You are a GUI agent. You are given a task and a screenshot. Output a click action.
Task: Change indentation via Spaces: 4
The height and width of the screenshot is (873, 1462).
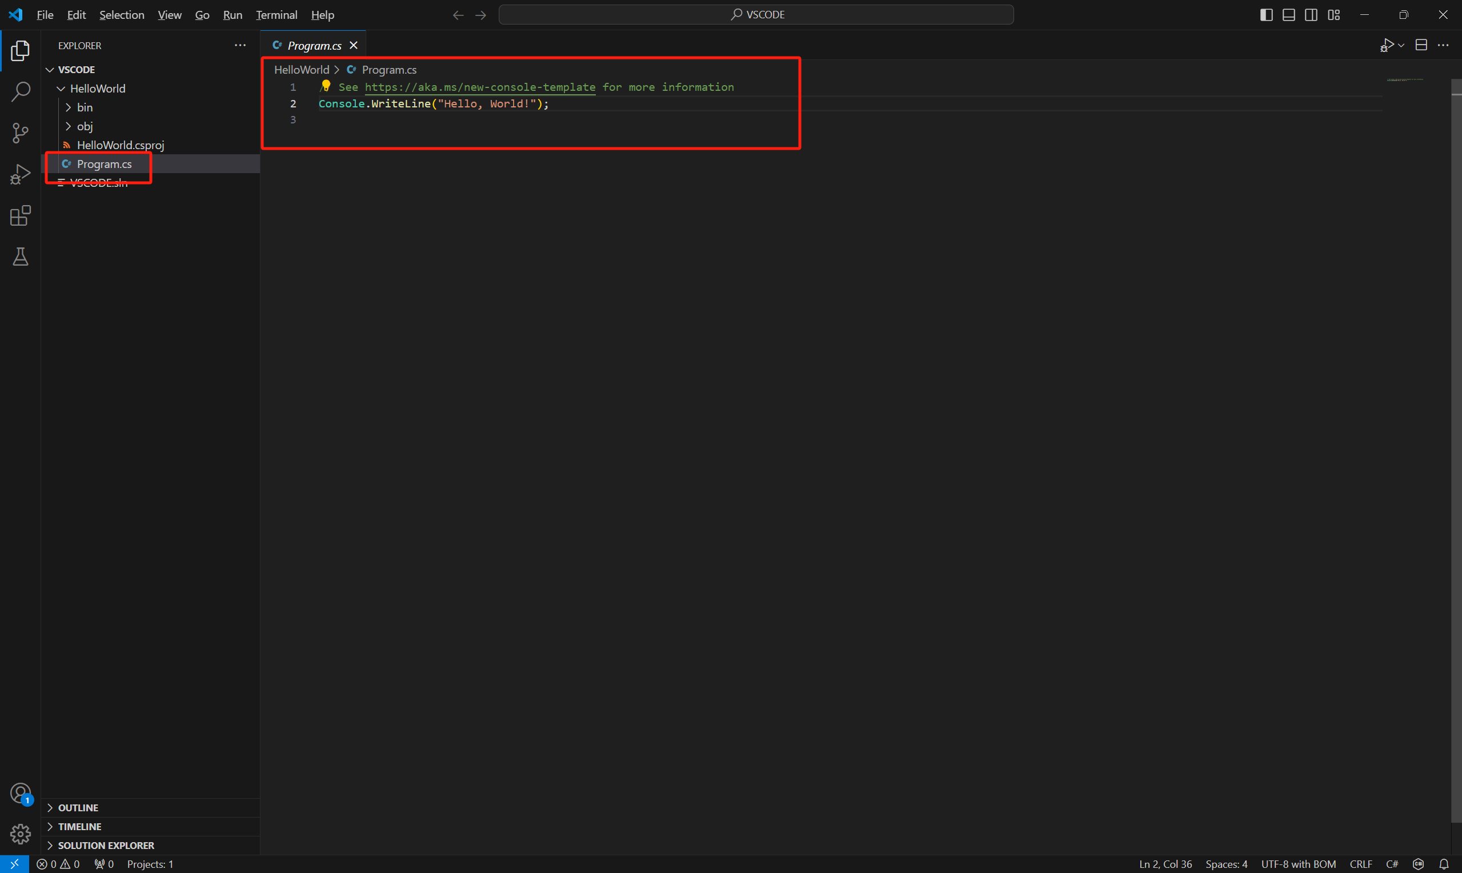(1226, 864)
